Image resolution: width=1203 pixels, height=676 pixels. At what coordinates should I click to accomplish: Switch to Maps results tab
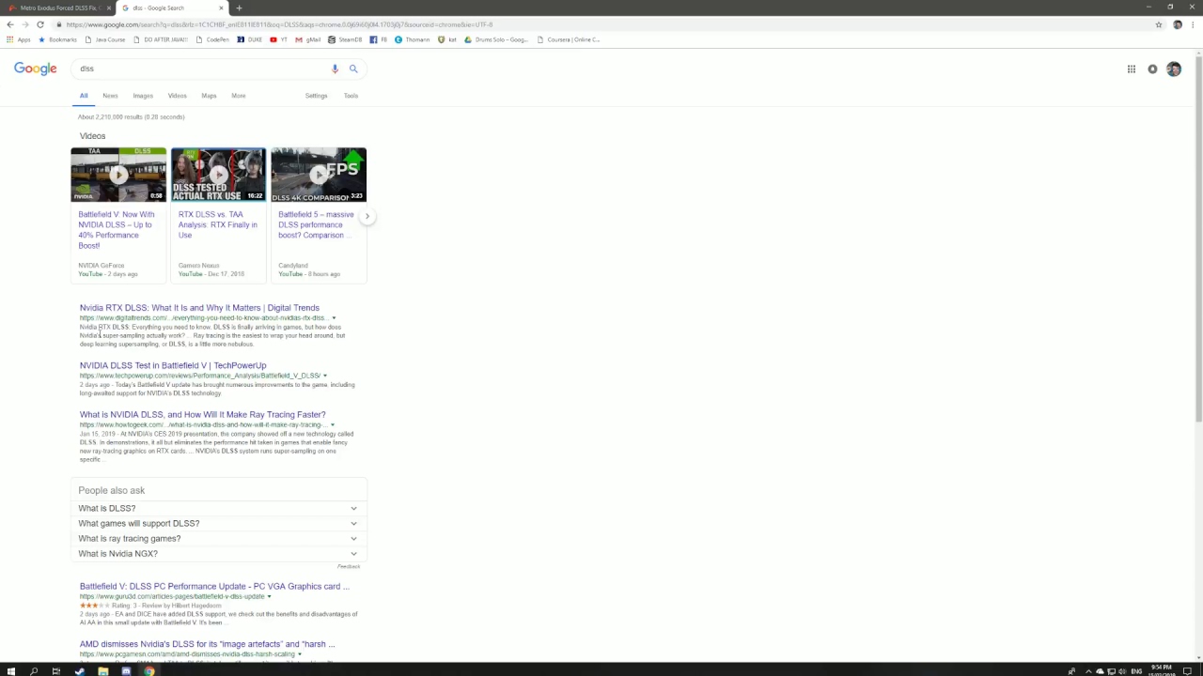click(x=209, y=96)
